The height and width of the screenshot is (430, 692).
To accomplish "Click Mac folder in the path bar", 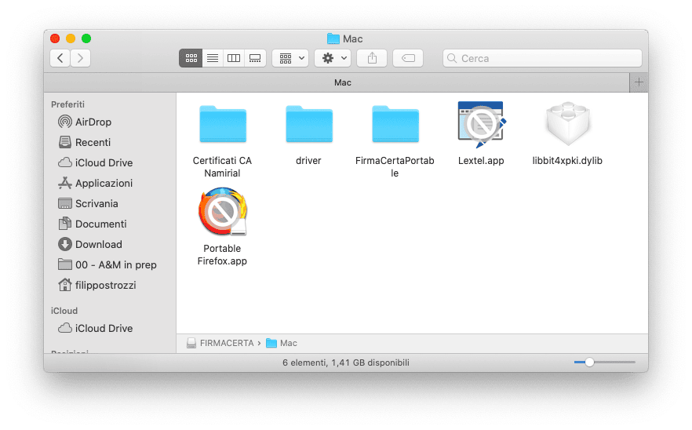I will point(282,343).
